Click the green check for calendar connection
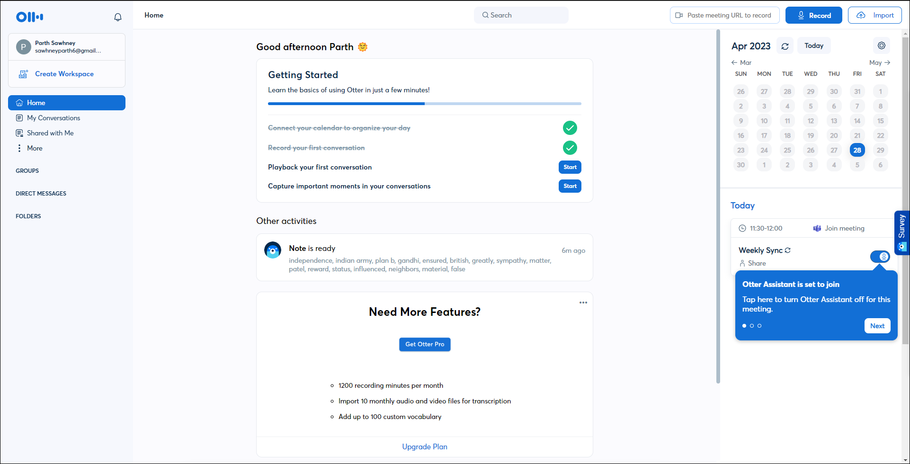The height and width of the screenshot is (464, 910). tap(570, 128)
